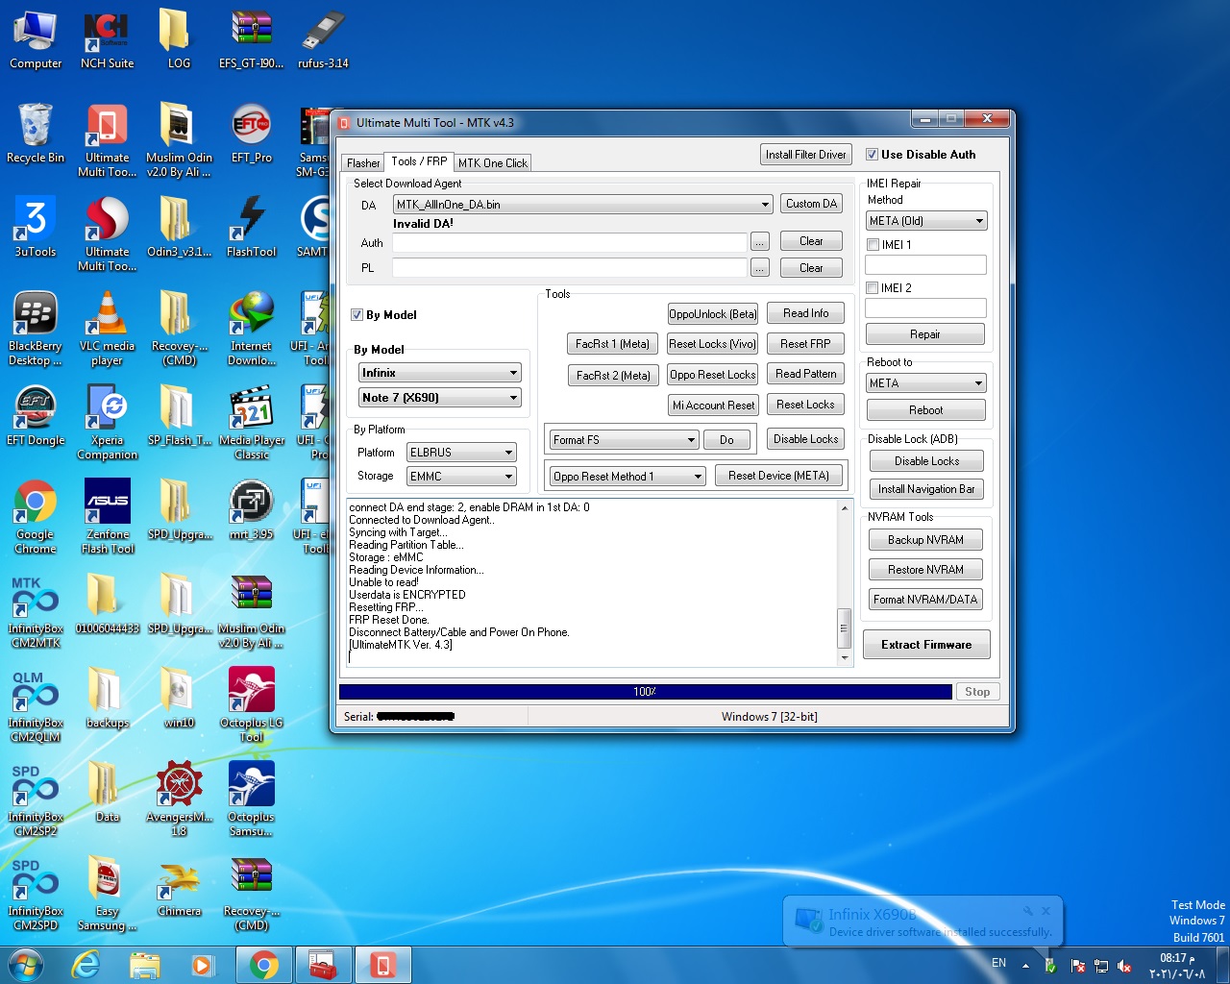1230x984 pixels.
Task: Launch the Zenfone Flash Tool shortcut
Action: pos(107,517)
